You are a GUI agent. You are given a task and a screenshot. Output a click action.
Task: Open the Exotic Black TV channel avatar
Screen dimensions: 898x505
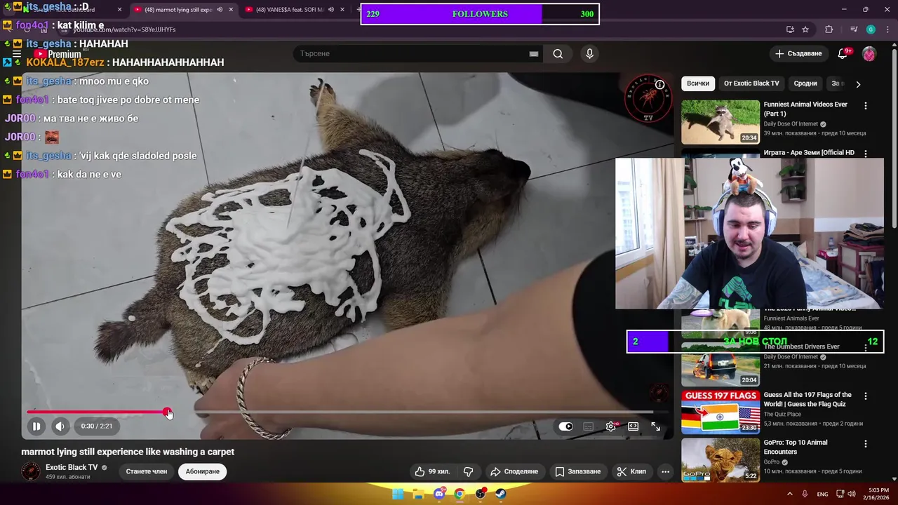click(31, 471)
